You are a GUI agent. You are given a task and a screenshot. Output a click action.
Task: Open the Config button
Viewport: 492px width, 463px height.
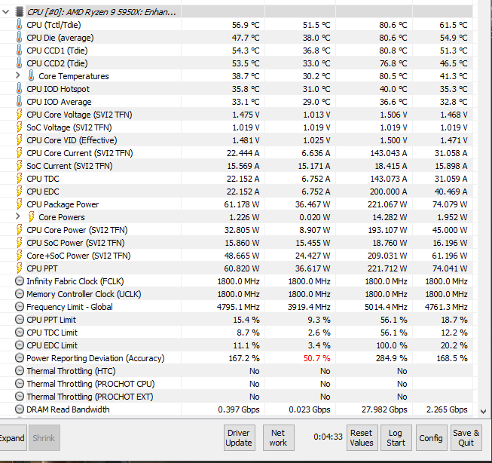click(431, 438)
